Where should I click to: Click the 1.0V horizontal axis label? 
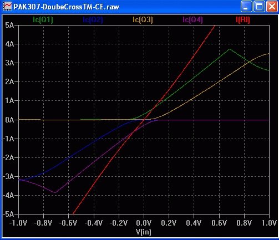point(269,223)
